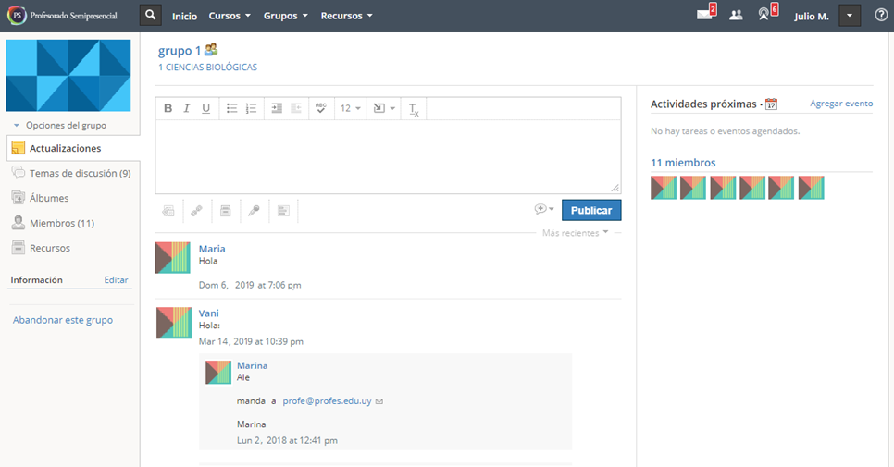This screenshot has width=894, height=467.
Task: Toggle bold formatting in editor
Action: click(168, 108)
